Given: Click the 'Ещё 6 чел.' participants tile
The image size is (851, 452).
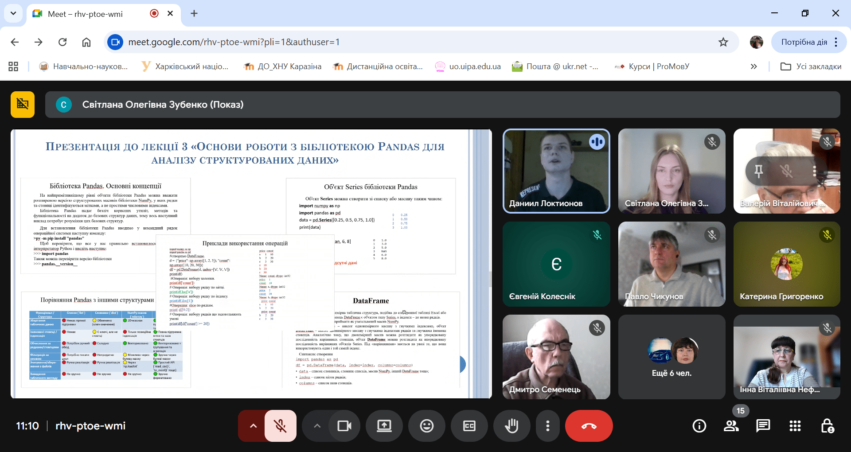Looking at the screenshot, I should pos(671,357).
